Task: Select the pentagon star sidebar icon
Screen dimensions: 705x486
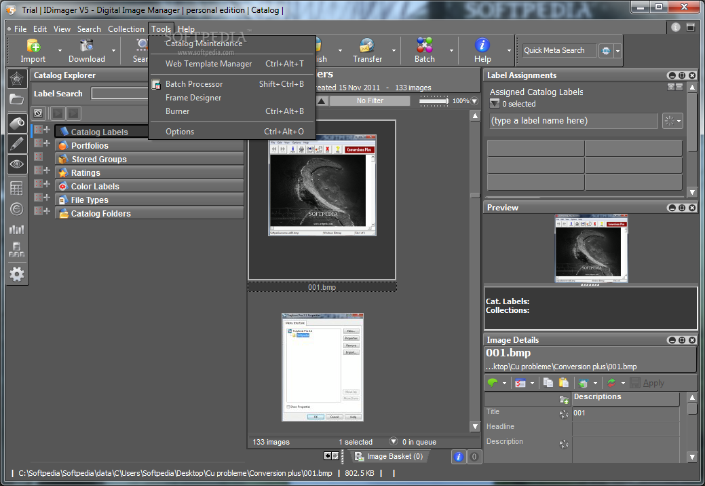Action: tap(17, 79)
